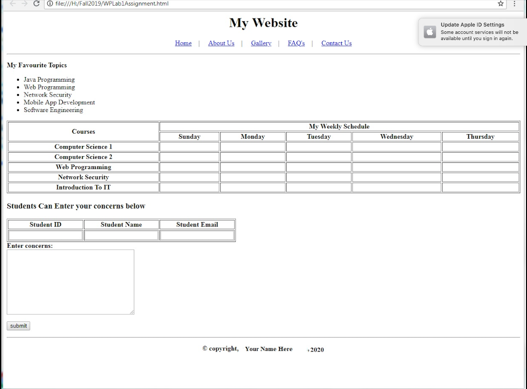Click the site information icon in address bar
Image resolution: width=527 pixels, height=389 pixels.
[50, 4]
